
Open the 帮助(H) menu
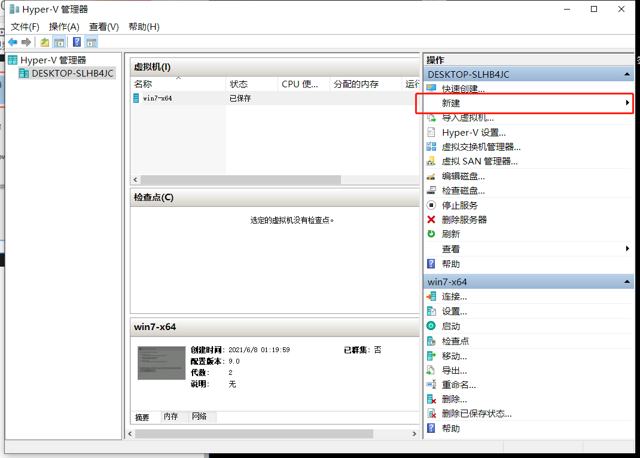point(144,27)
